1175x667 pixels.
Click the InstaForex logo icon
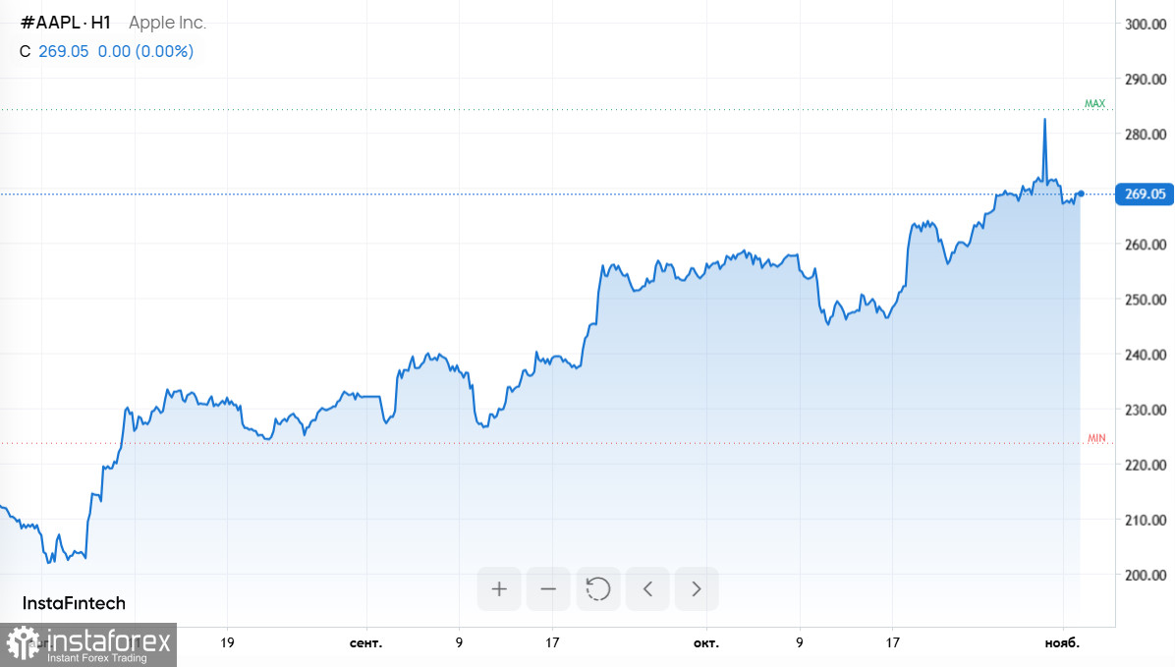click(26, 644)
